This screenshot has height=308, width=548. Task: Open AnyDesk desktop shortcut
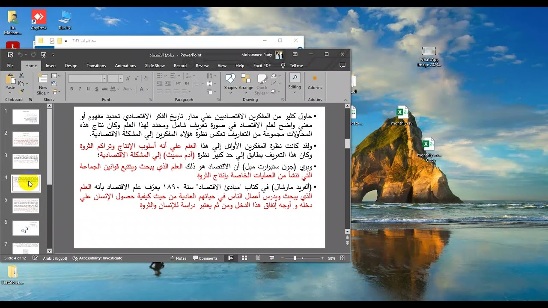(x=39, y=20)
